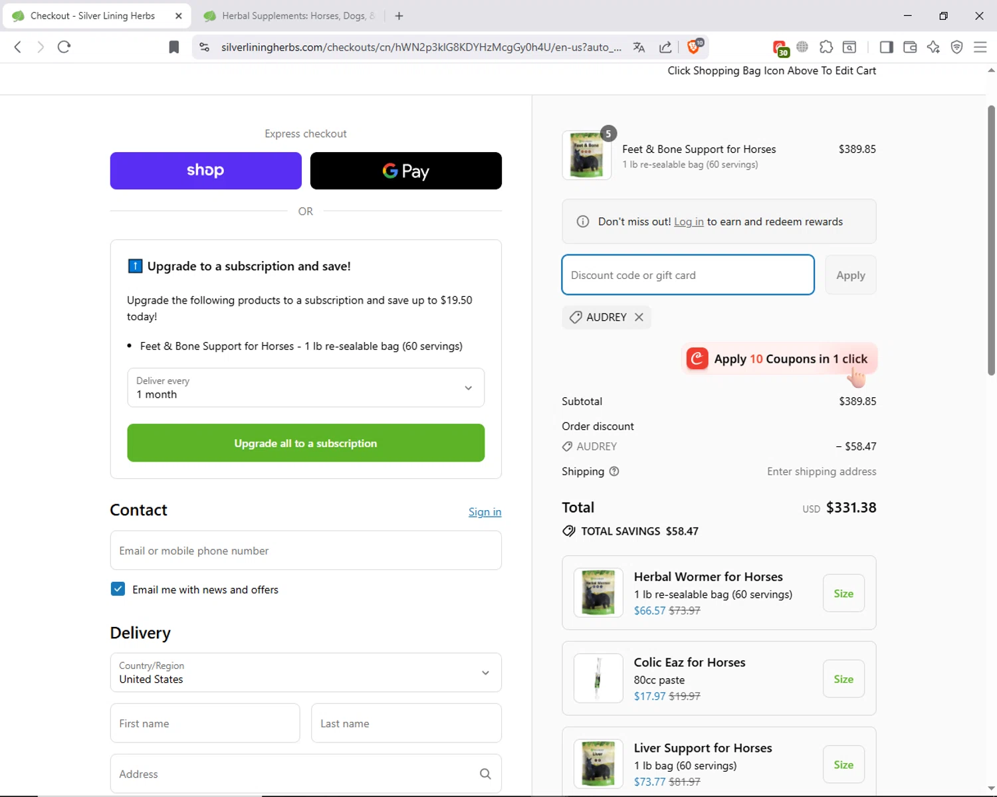Click the page vertical scrollbar thumb
The width and height of the screenshot is (997, 797).
tap(991, 240)
